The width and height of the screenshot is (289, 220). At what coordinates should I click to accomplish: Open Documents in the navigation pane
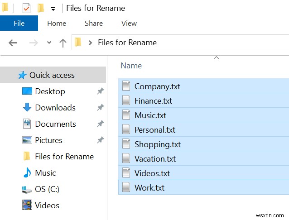pyautogui.click(x=55, y=124)
